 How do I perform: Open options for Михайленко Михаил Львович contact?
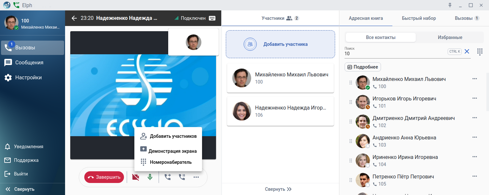click(x=475, y=79)
